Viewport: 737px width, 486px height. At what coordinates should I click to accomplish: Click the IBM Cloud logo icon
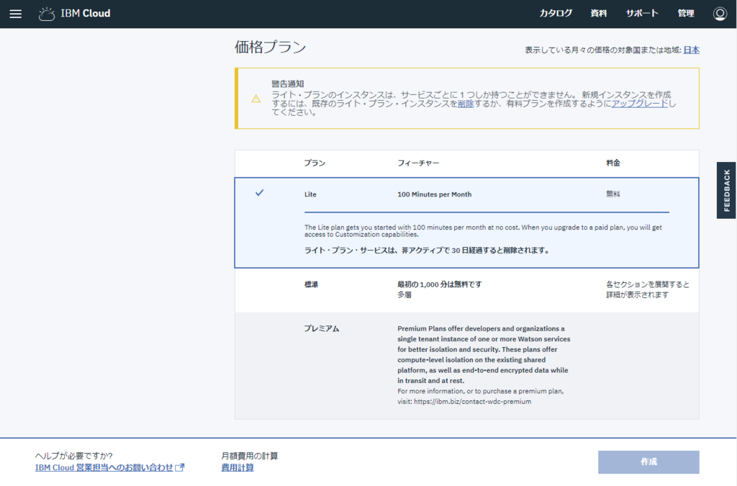coord(47,14)
